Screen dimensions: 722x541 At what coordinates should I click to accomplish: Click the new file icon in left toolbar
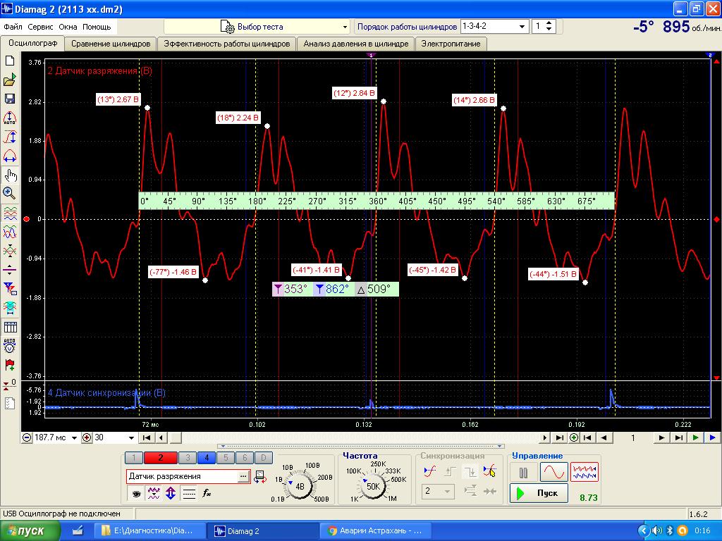coord(10,61)
